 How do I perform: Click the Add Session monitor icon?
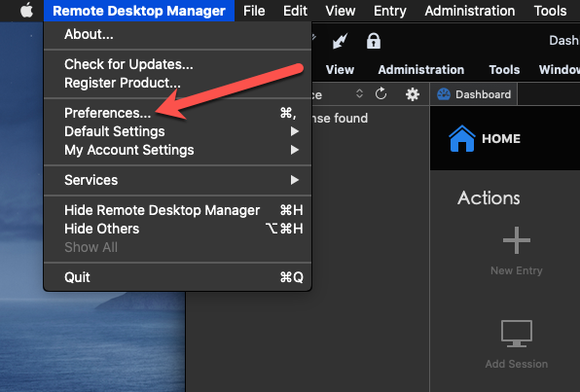517,334
